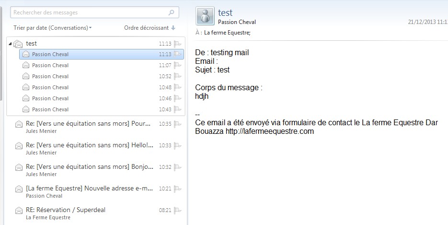448x225 pixels.
Task: Click envelope icon of 11:07 Passion Cheval message
Action: [x=26, y=65]
